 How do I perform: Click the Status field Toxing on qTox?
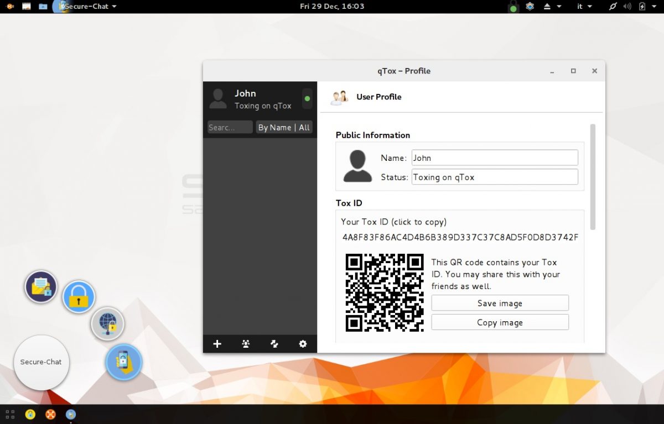495,177
